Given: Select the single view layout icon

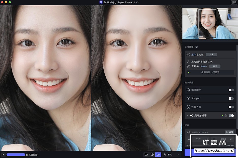Looking at the screenshot, I should pos(146,155).
